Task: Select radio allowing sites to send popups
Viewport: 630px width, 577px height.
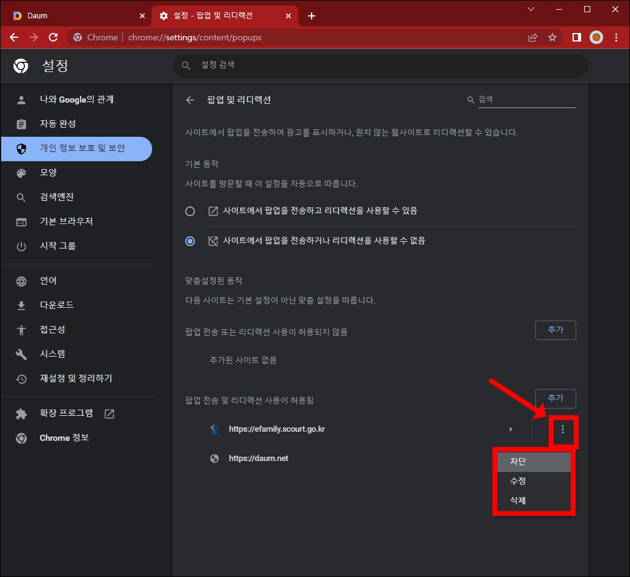Action: click(190, 209)
